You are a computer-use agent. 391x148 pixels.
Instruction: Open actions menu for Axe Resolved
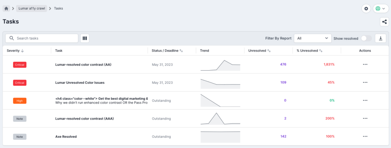(365, 136)
